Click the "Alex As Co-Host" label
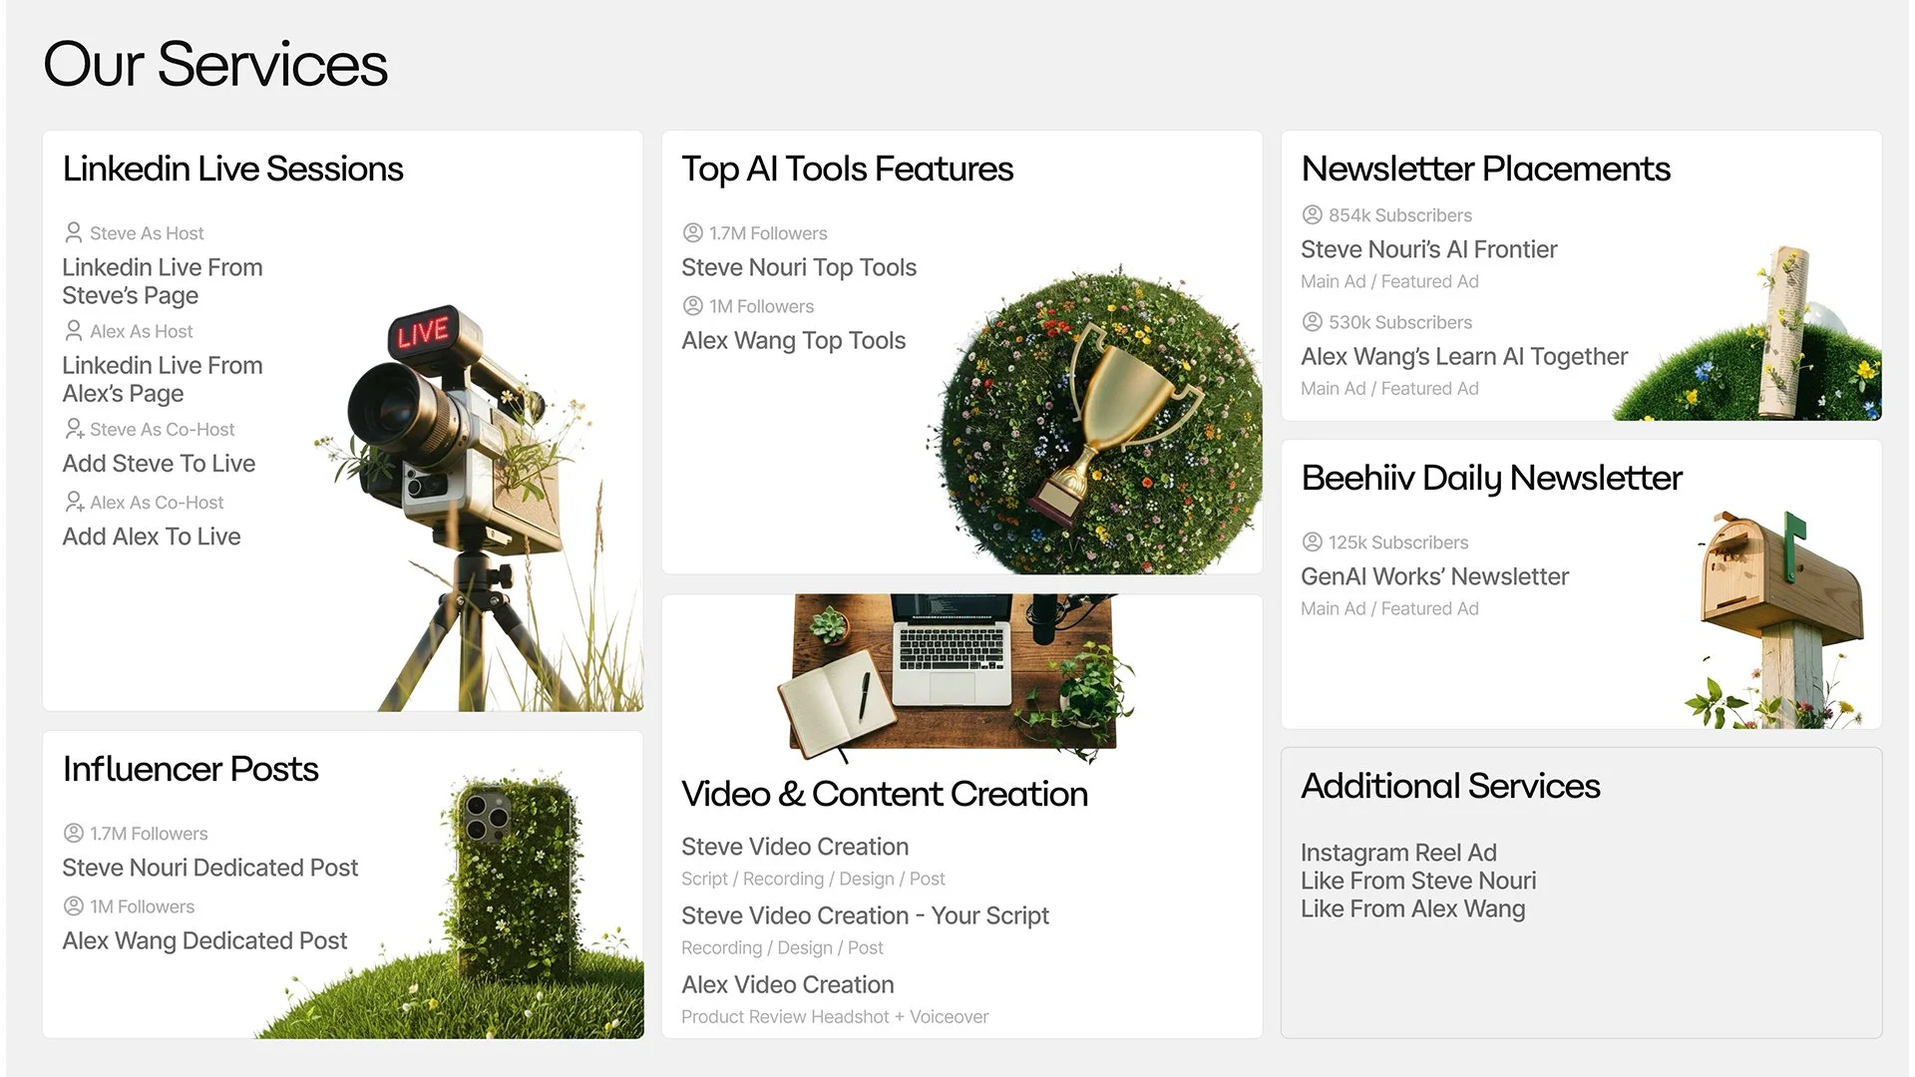 pyautogui.click(x=157, y=503)
